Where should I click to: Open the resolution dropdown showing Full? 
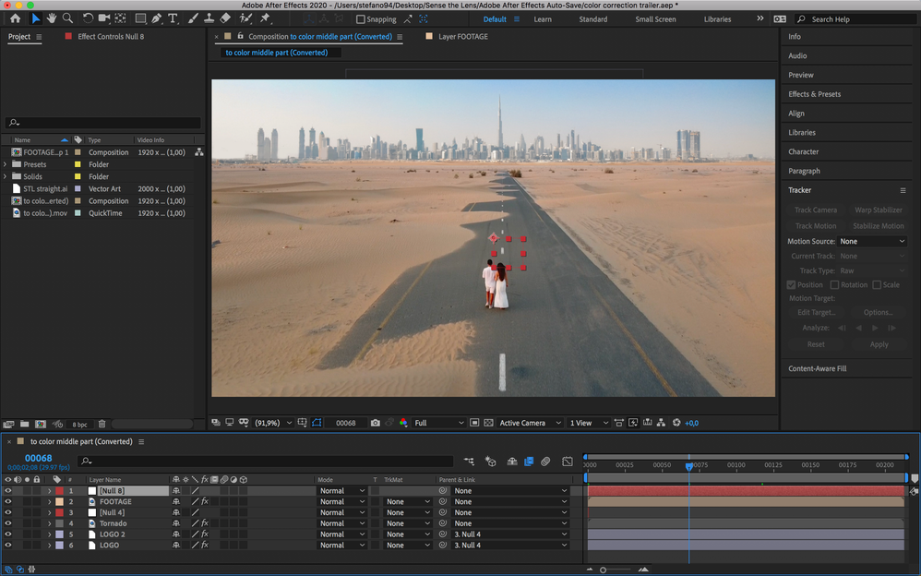[x=439, y=423]
